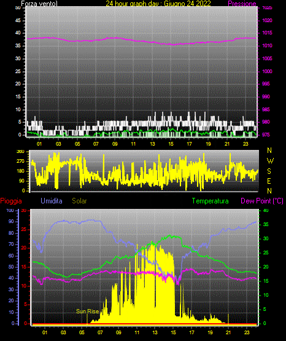
Task: Click the dotted sunset marker above hour 21
Action: 228,319
